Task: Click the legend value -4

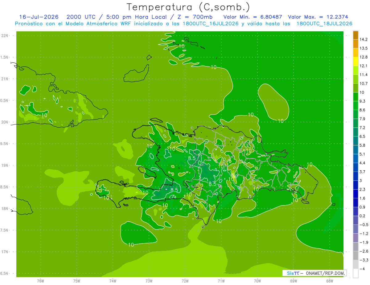Action: point(362,269)
